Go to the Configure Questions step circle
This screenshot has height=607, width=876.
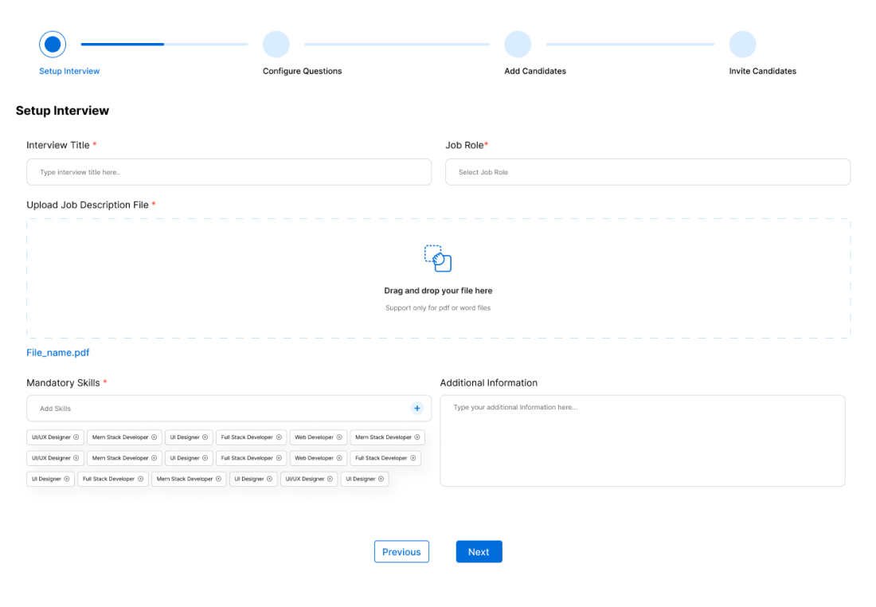coord(276,44)
